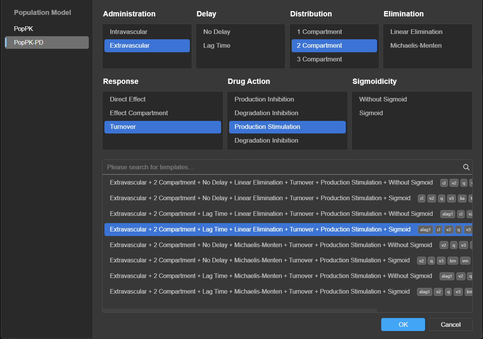Screen dimensions: 483x339
Task: Pick No Delay + Linear Elimination + Sigmoid template
Action: click(x=288, y=198)
